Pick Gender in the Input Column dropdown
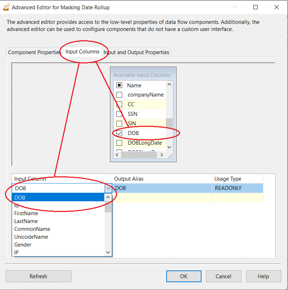The height and width of the screenshot is (290, 288). (x=23, y=245)
